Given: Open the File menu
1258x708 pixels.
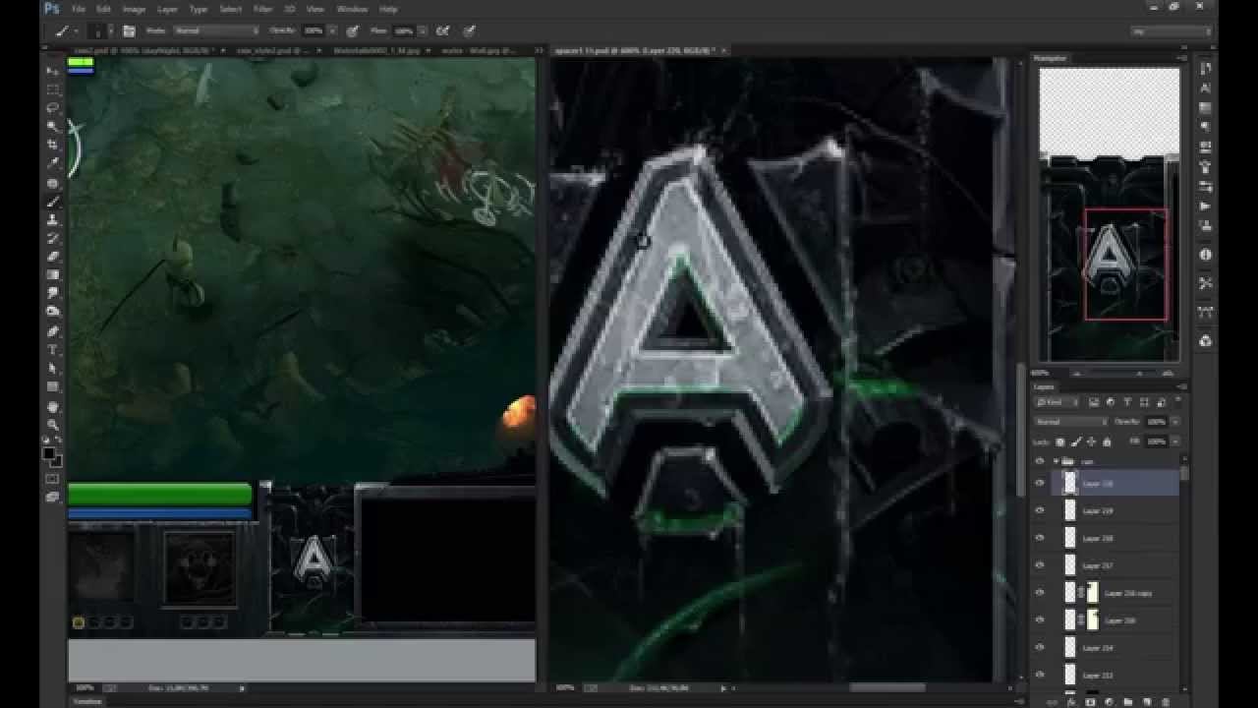Looking at the screenshot, I should coord(79,9).
